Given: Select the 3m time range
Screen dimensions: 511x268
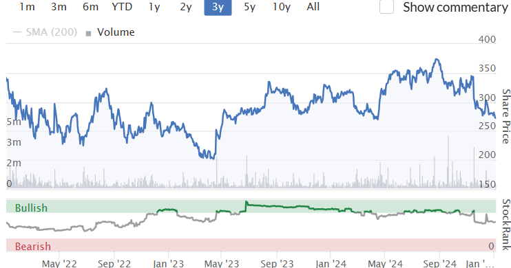Looking at the screenshot, I should click(x=59, y=6).
